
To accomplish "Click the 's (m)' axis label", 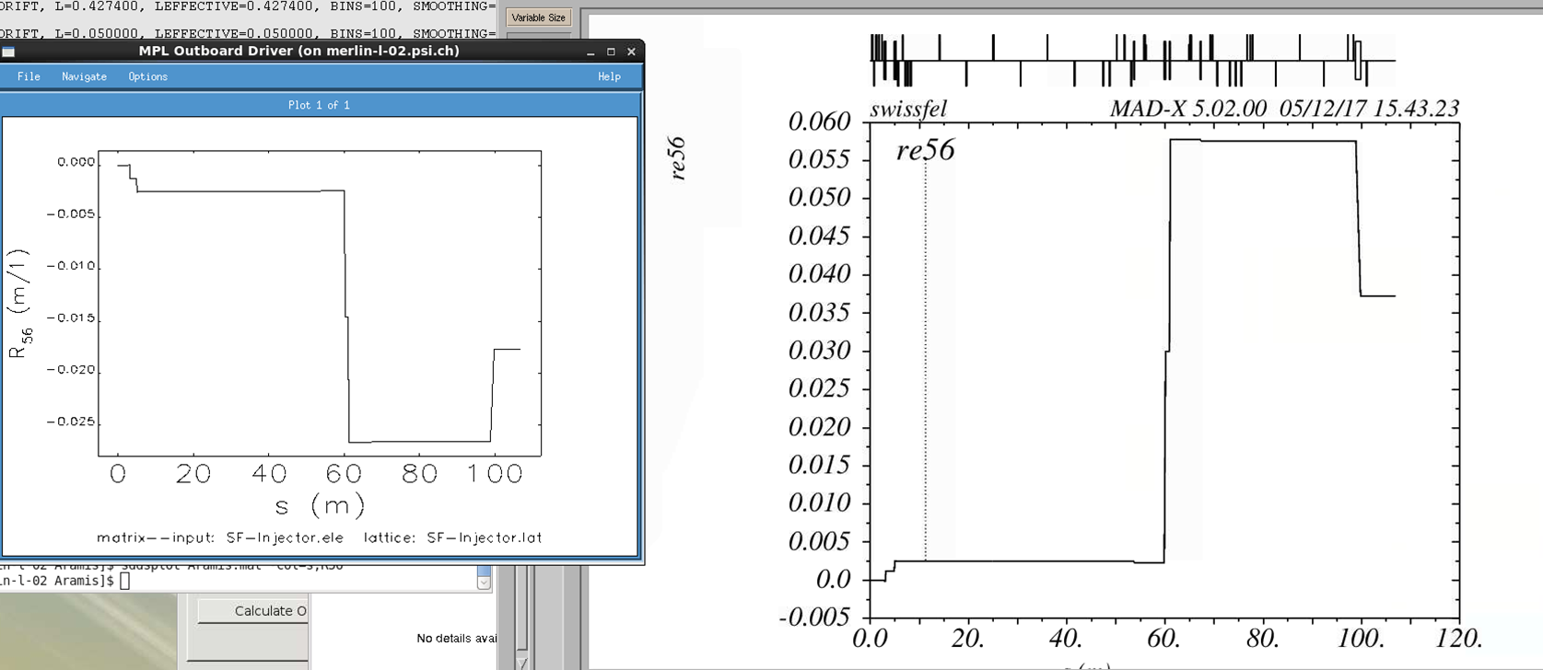I will coord(320,504).
